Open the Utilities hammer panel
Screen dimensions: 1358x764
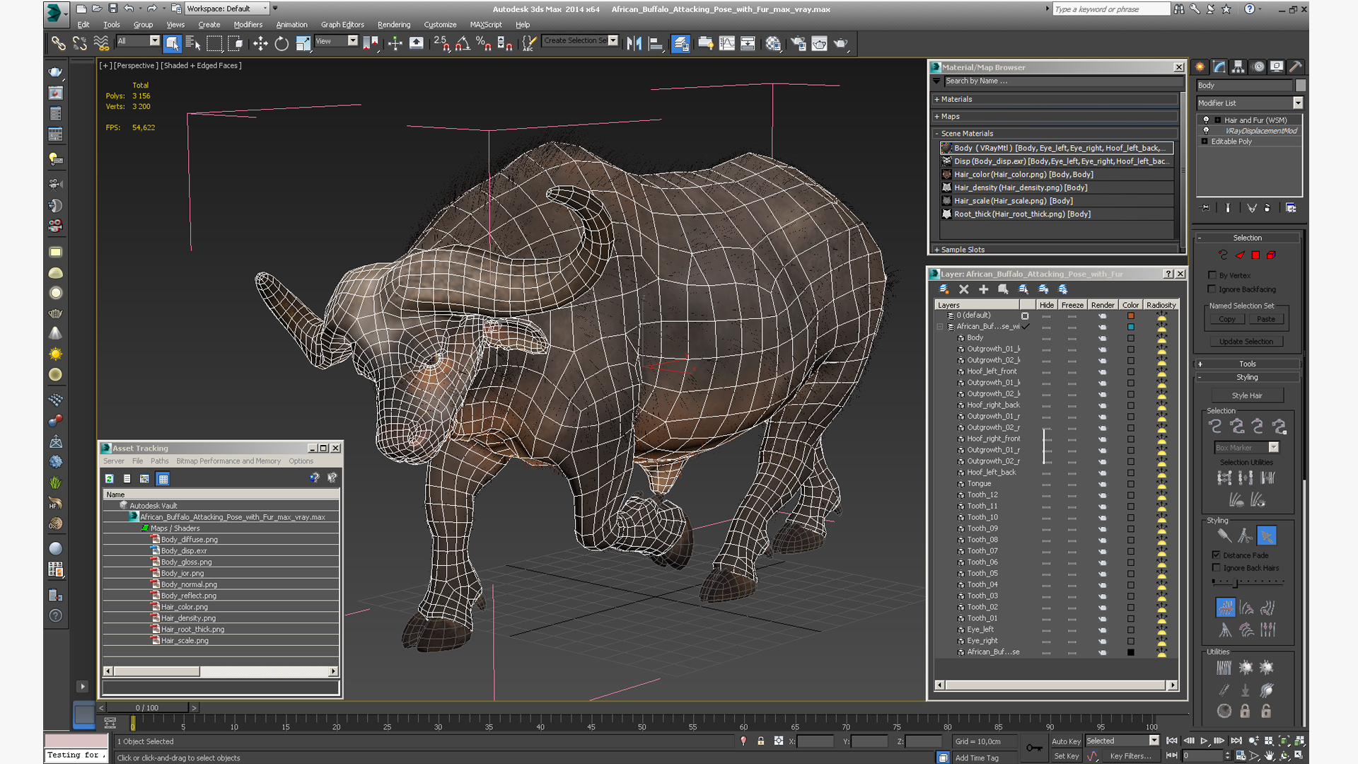1296,66
